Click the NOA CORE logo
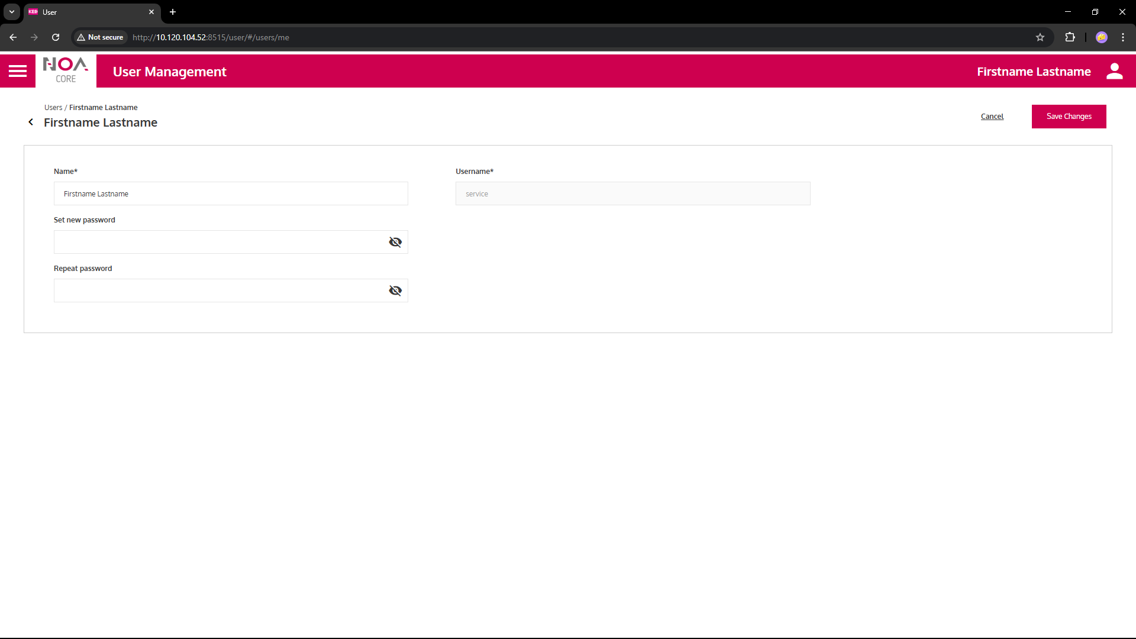The width and height of the screenshot is (1136, 639). point(65,70)
